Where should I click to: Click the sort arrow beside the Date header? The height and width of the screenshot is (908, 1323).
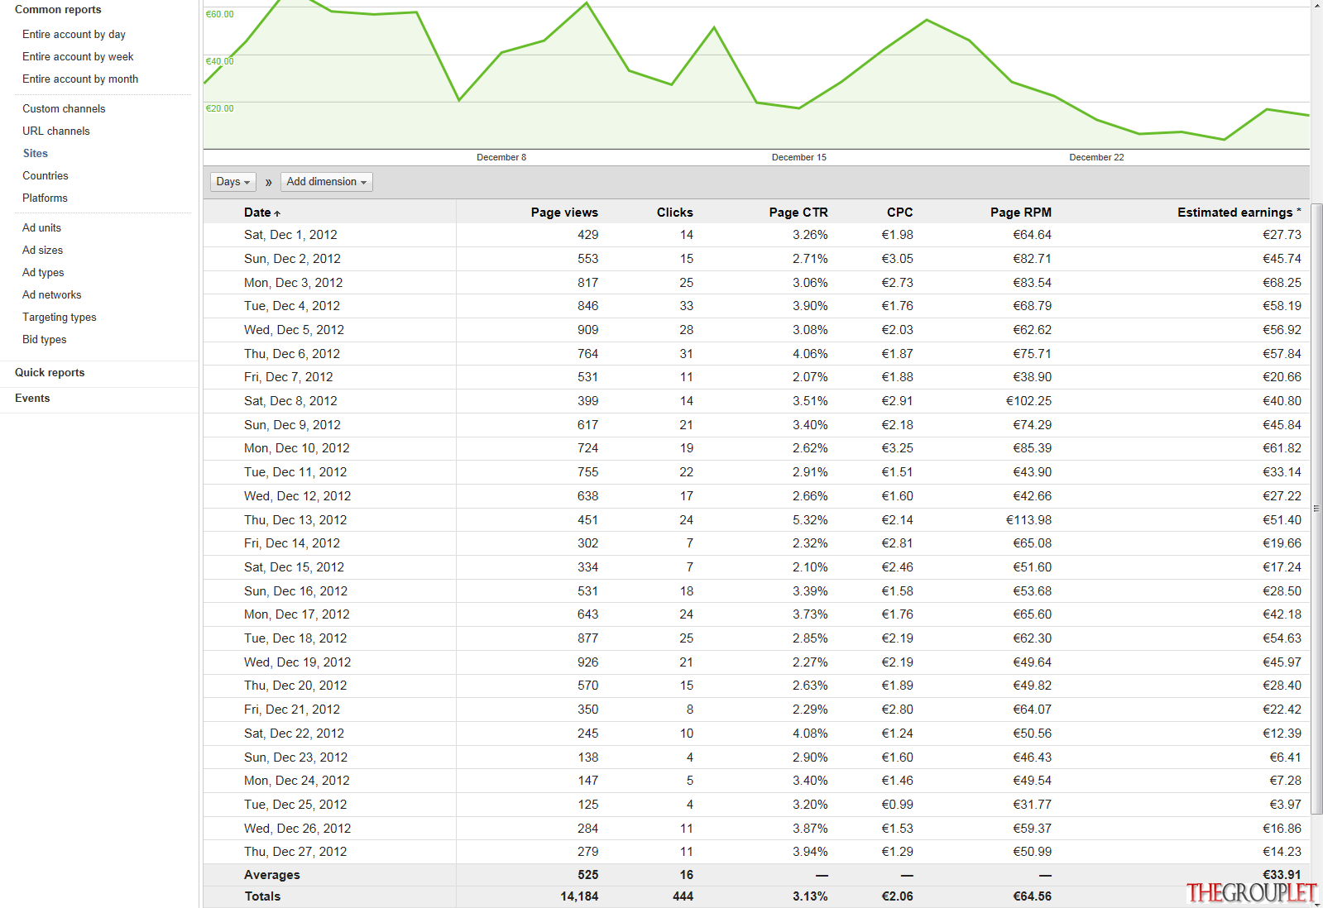tap(277, 213)
